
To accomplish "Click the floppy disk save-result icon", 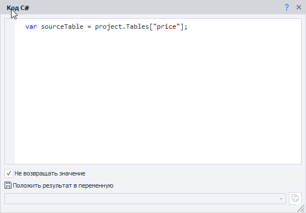I will [8, 185].
